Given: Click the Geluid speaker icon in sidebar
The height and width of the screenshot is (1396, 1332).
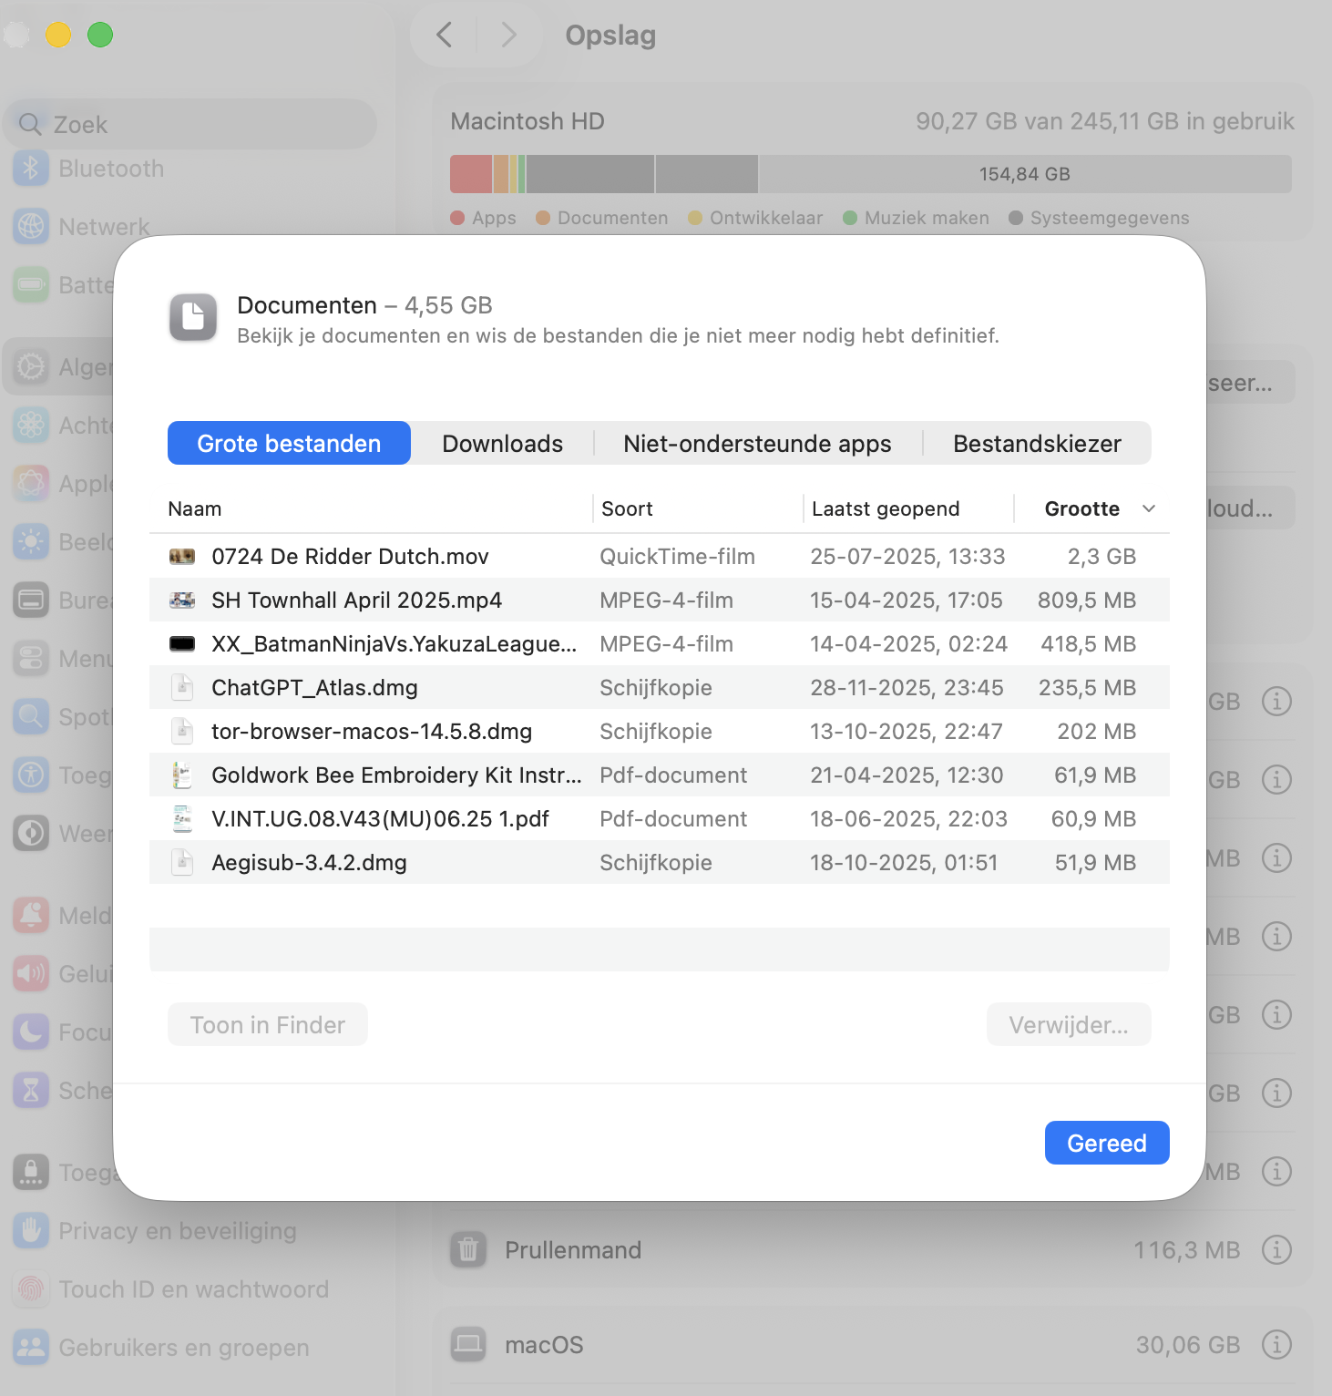Looking at the screenshot, I should (x=30, y=973).
